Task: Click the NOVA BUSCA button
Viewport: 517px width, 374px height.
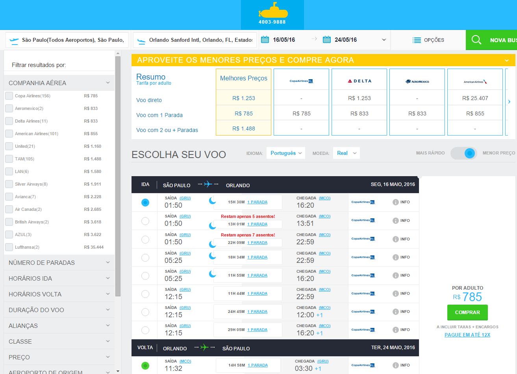Action: click(x=491, y=40)
